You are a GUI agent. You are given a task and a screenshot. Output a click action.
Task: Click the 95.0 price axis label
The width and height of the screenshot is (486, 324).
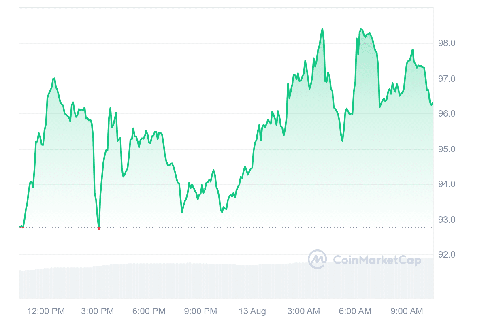(447, 149)
